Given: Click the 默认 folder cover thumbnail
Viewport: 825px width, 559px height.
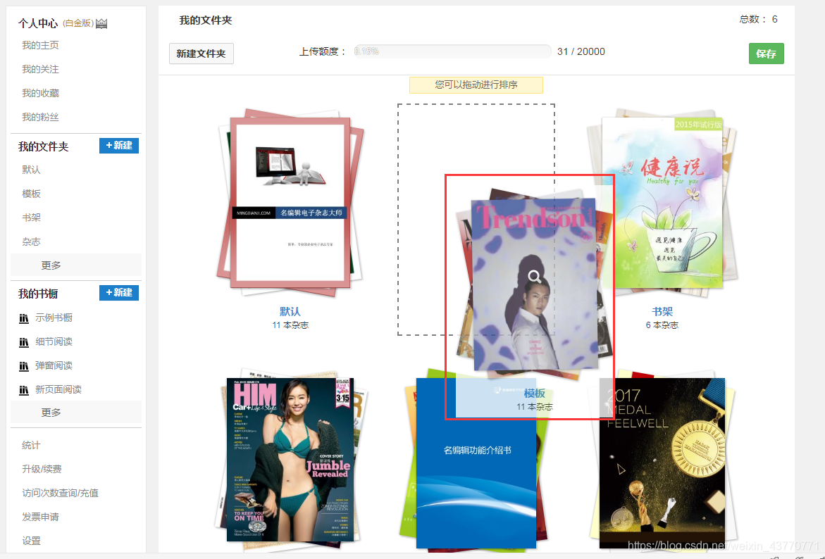Looking at the screenshot, I should click(x=290, y=203).
